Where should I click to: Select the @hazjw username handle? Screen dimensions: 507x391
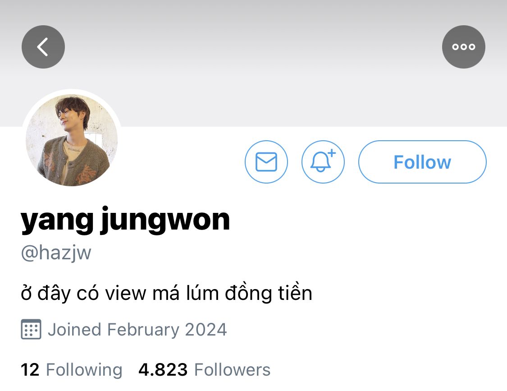pyautogui.click(x=56, y=253)
